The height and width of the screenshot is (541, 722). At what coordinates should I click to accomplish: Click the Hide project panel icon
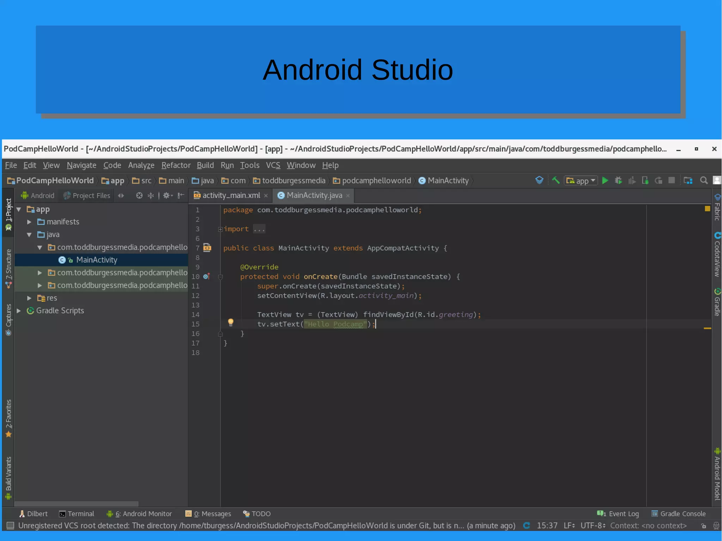181,195
